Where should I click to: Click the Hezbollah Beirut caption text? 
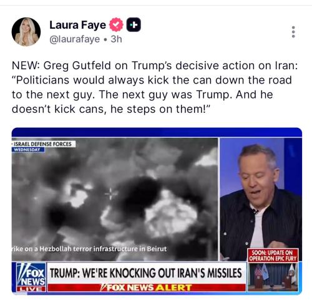pos(89,249)
